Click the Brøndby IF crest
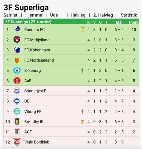 17,121
